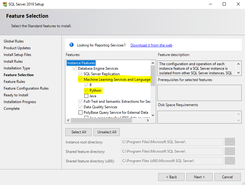This screenshot has width=245, height=185.
Task: Click the SQL Server Setup title bar icon
Action: click(5, 4)
